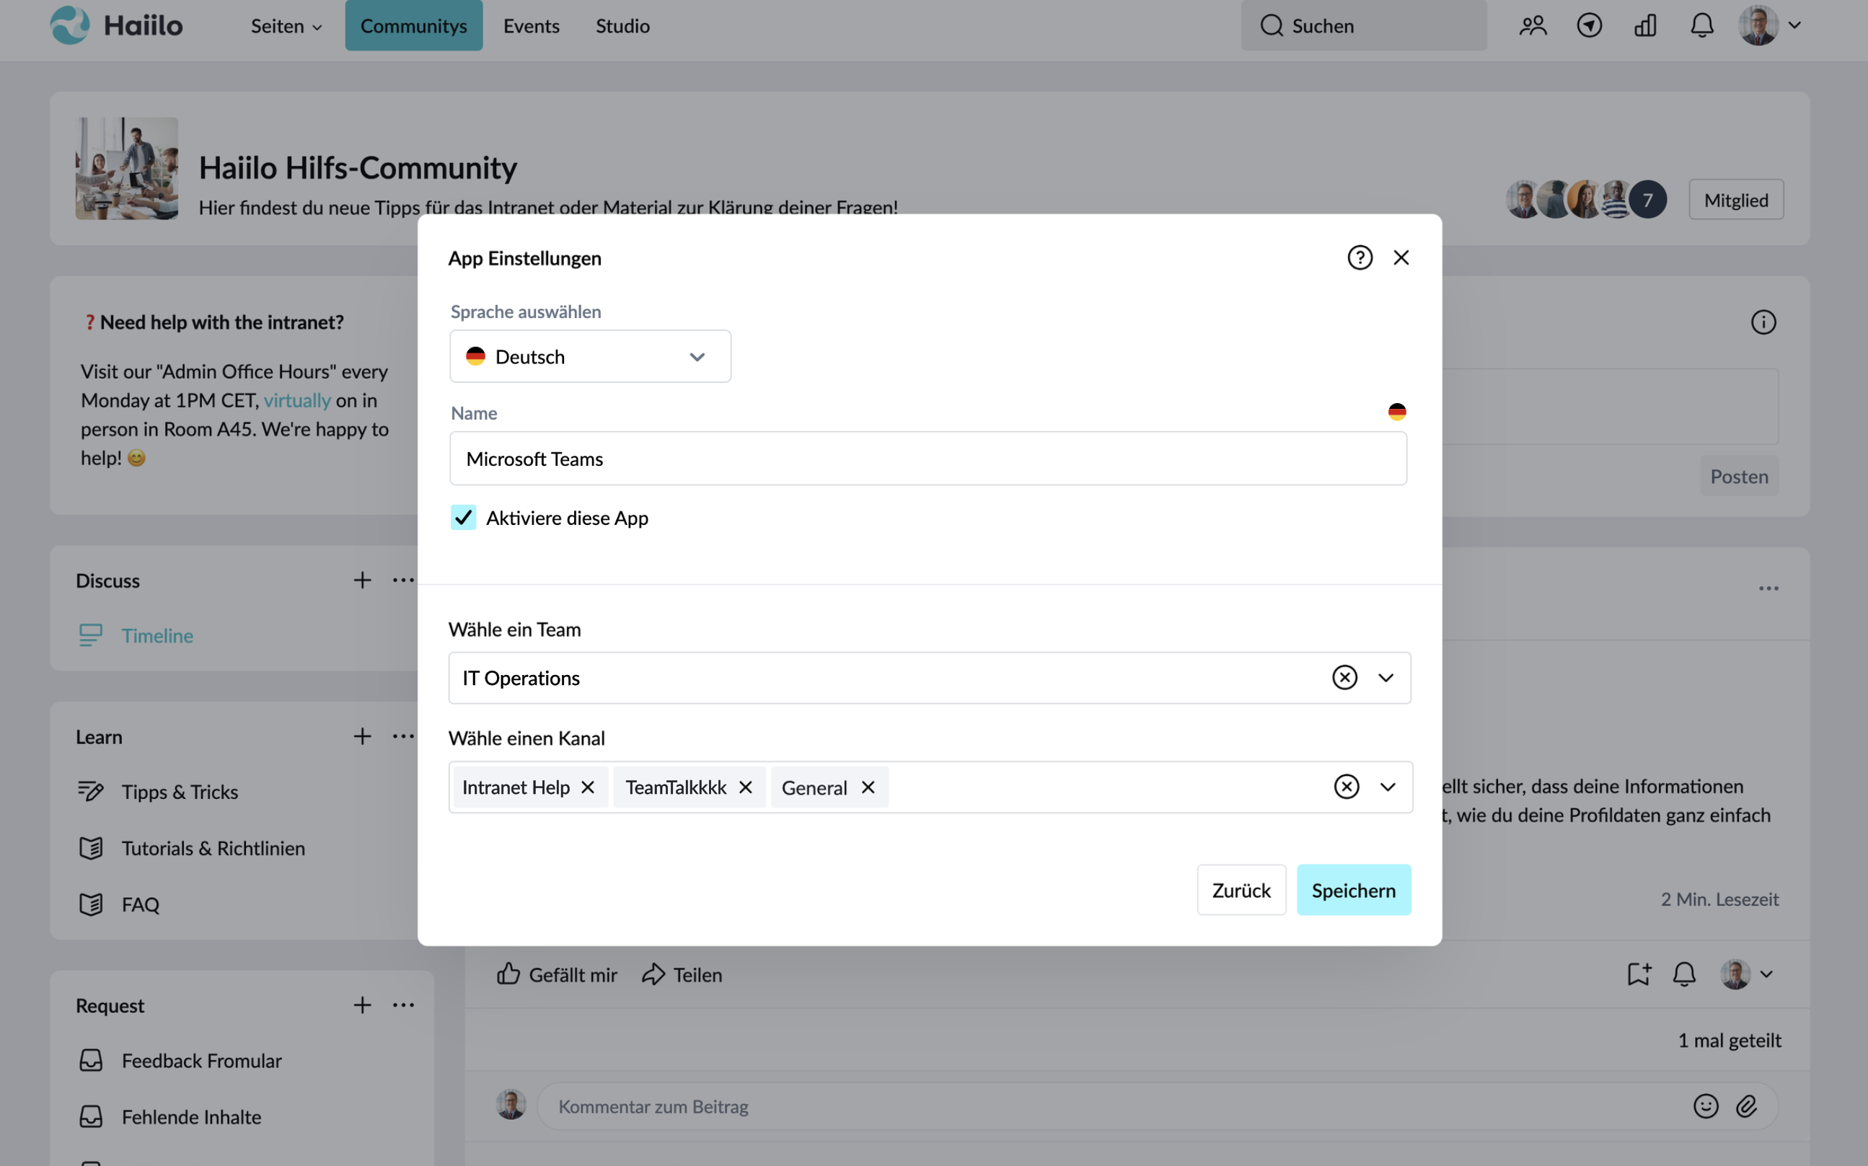Click the Zurück button
Screen dimensions: 1868x1166
(1241, 890)
